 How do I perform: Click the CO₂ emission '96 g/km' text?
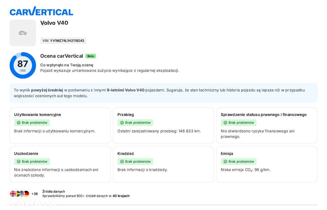coord(262,170)
